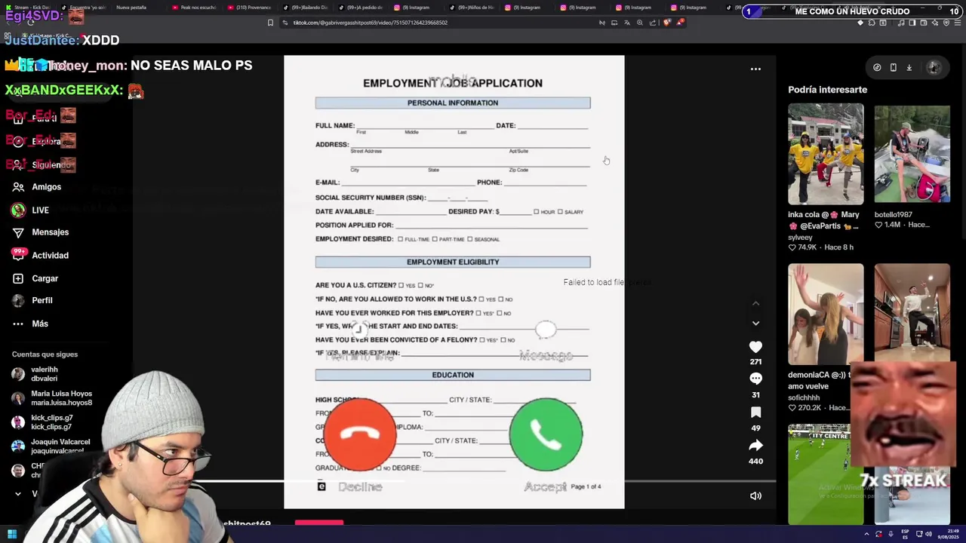Click the red Decline call button

point(360,434)
